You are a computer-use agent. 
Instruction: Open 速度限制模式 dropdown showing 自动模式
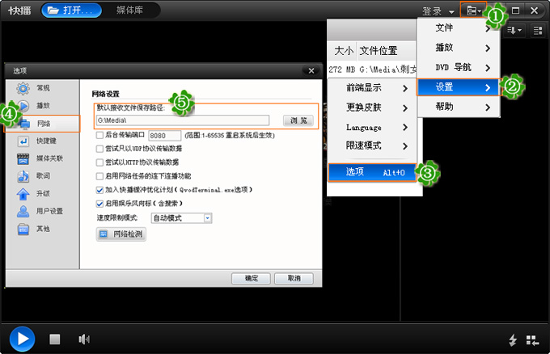[x=181, y=218]
